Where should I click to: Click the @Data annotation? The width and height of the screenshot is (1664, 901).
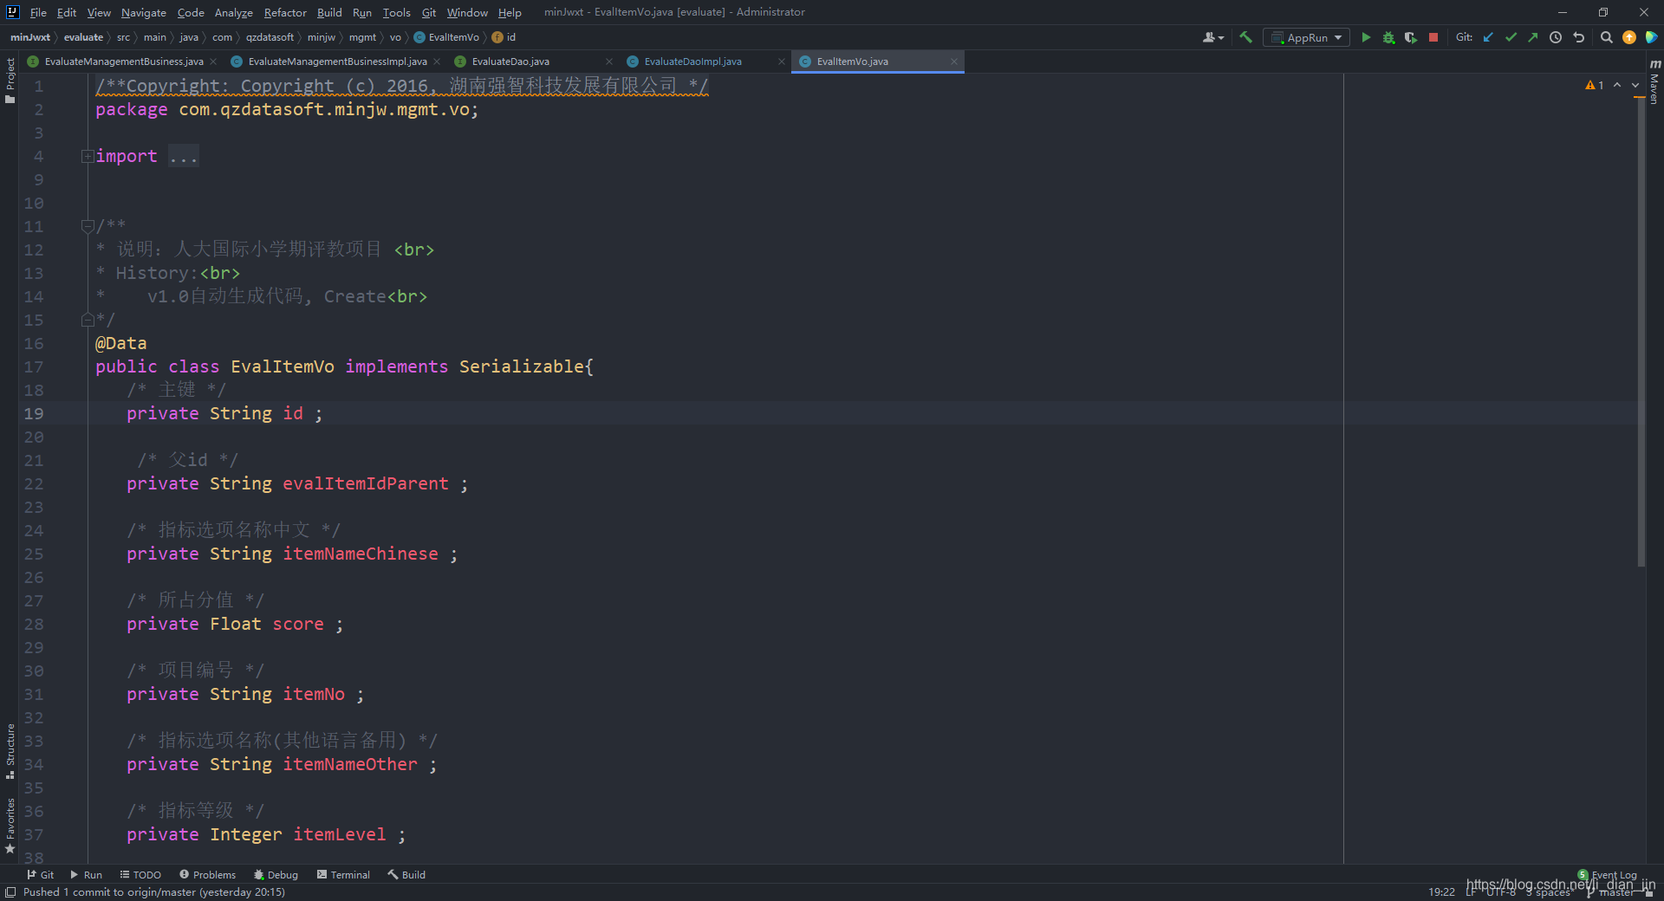click(121, 343)
